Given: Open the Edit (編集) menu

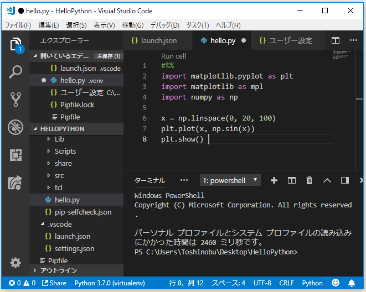Looking at the screenshot, I should coord(49,25).
